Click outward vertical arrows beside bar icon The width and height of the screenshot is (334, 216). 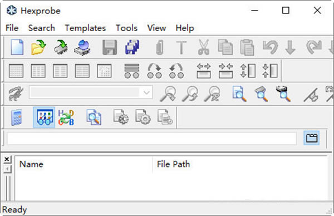[x=248, y=71]
